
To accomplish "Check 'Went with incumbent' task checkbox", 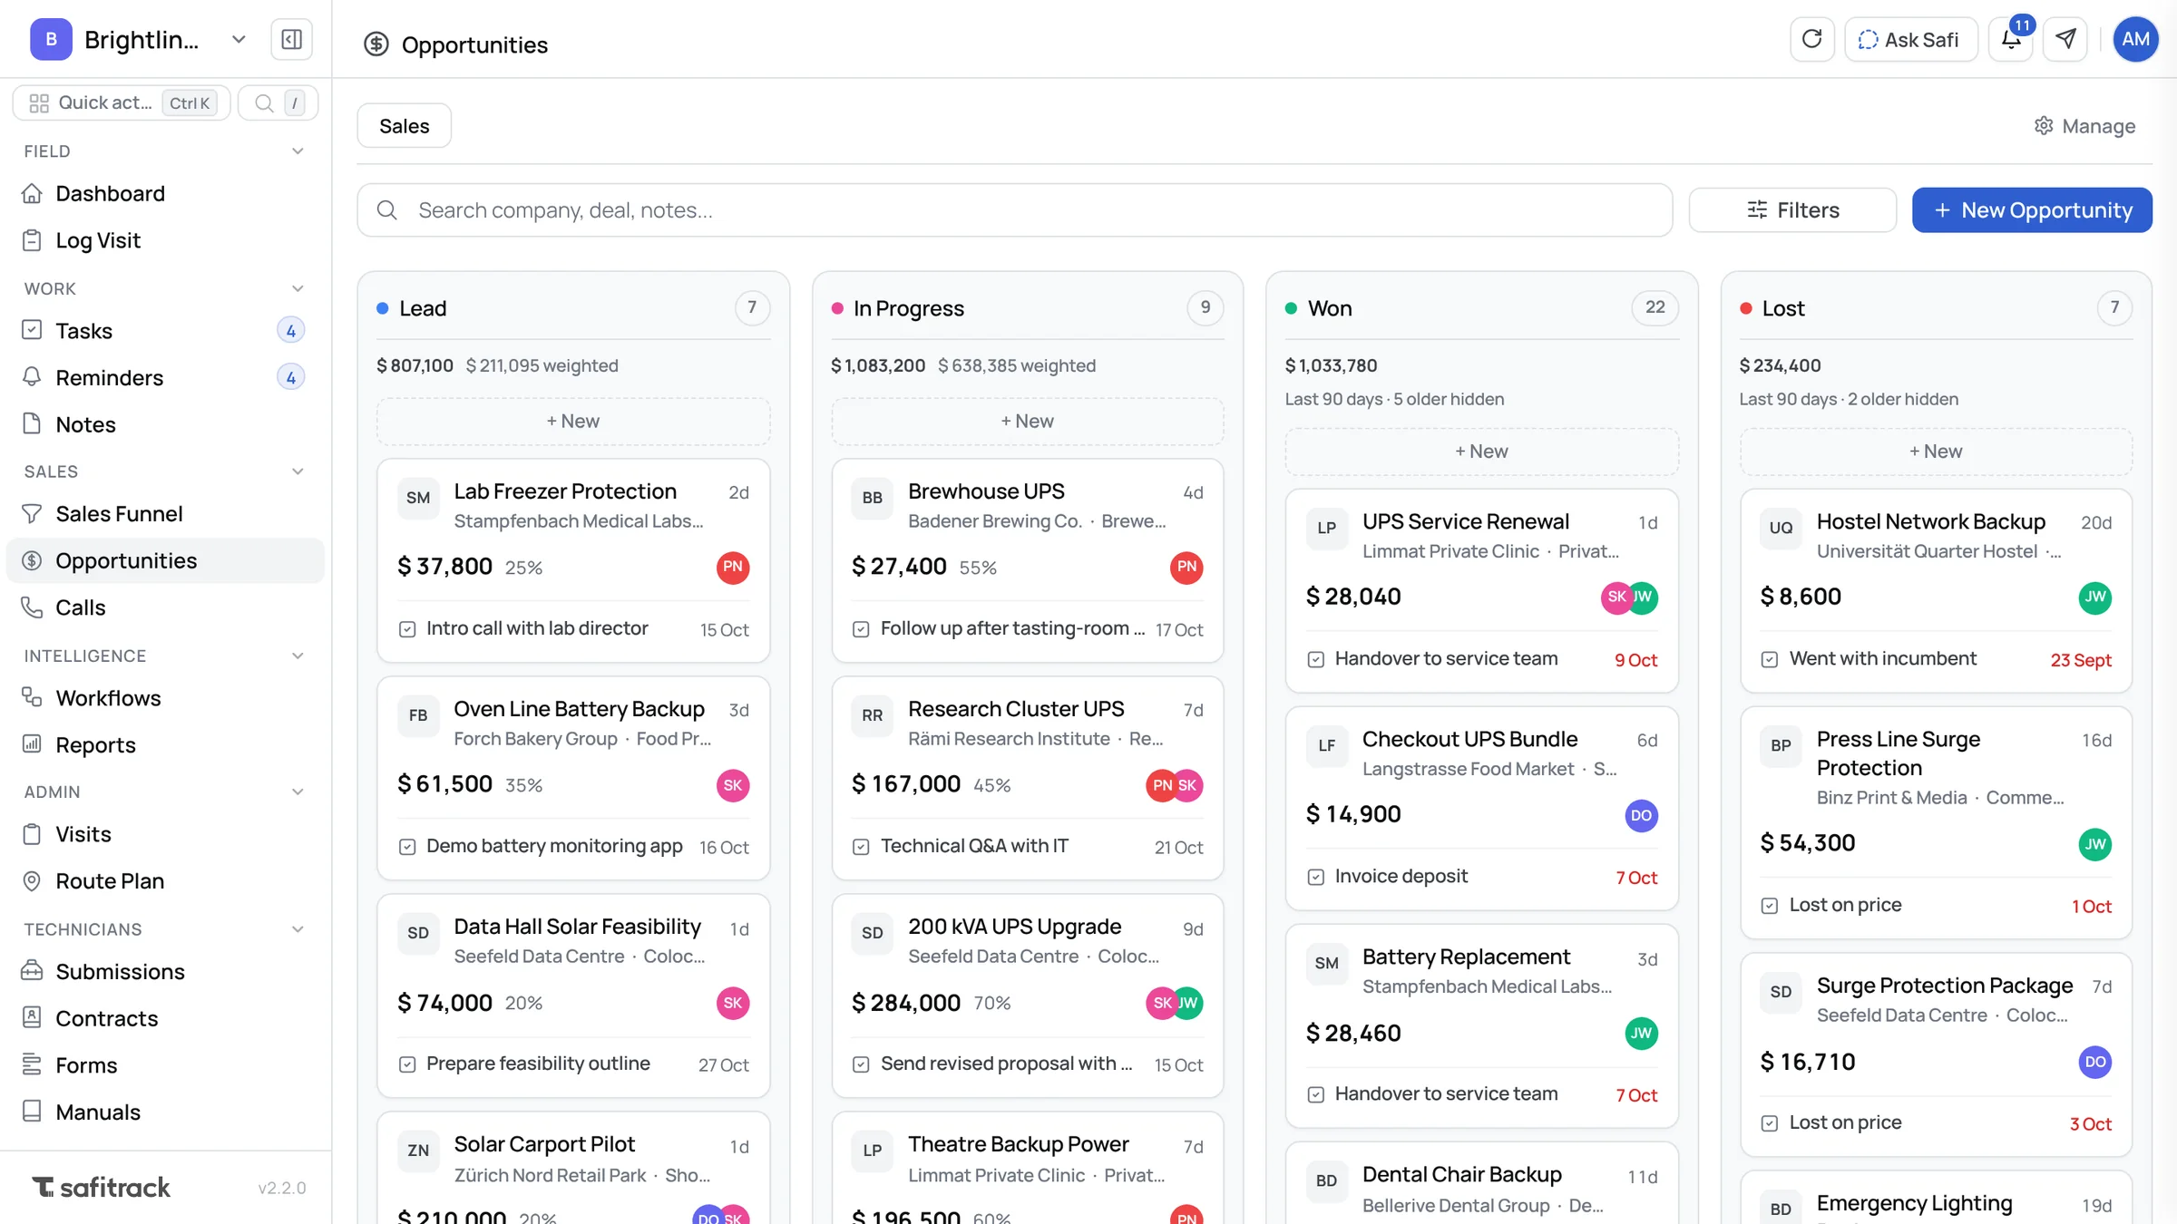I will [1769, 660].
